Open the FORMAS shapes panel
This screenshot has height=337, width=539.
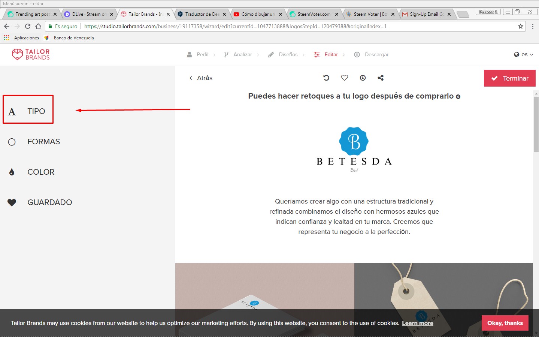[x=34, y=142]
